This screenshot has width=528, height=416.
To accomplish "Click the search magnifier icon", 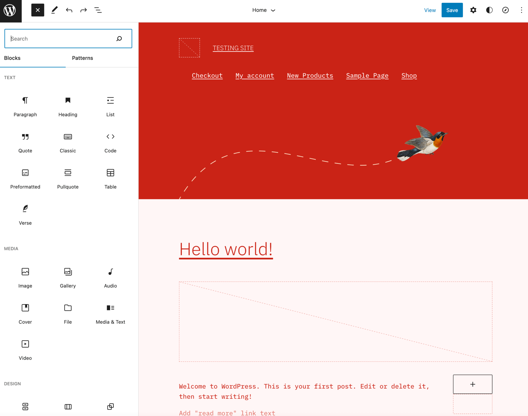I will (x=119, y=39).
